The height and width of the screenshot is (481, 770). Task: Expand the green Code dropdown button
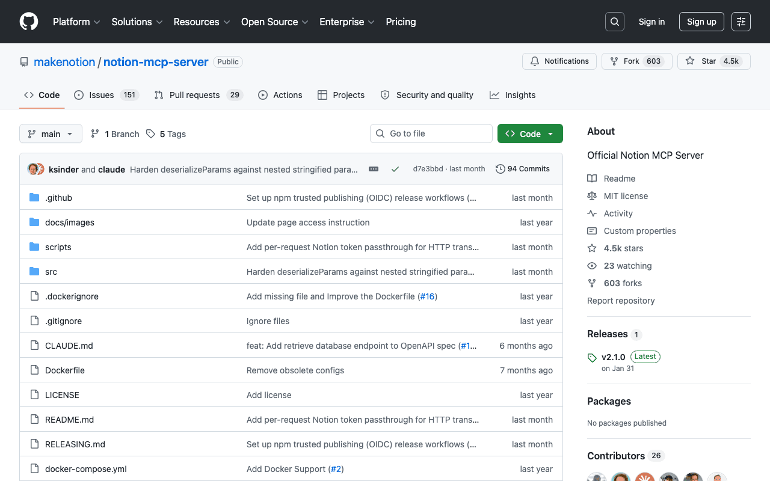click(530, 133)
